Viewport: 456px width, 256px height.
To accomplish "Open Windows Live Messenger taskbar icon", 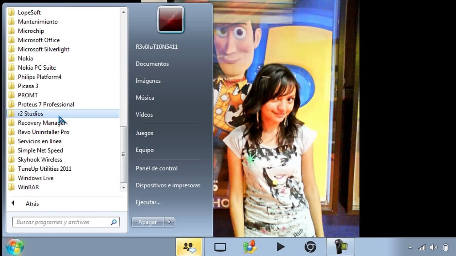I will (x=189, y=247).
